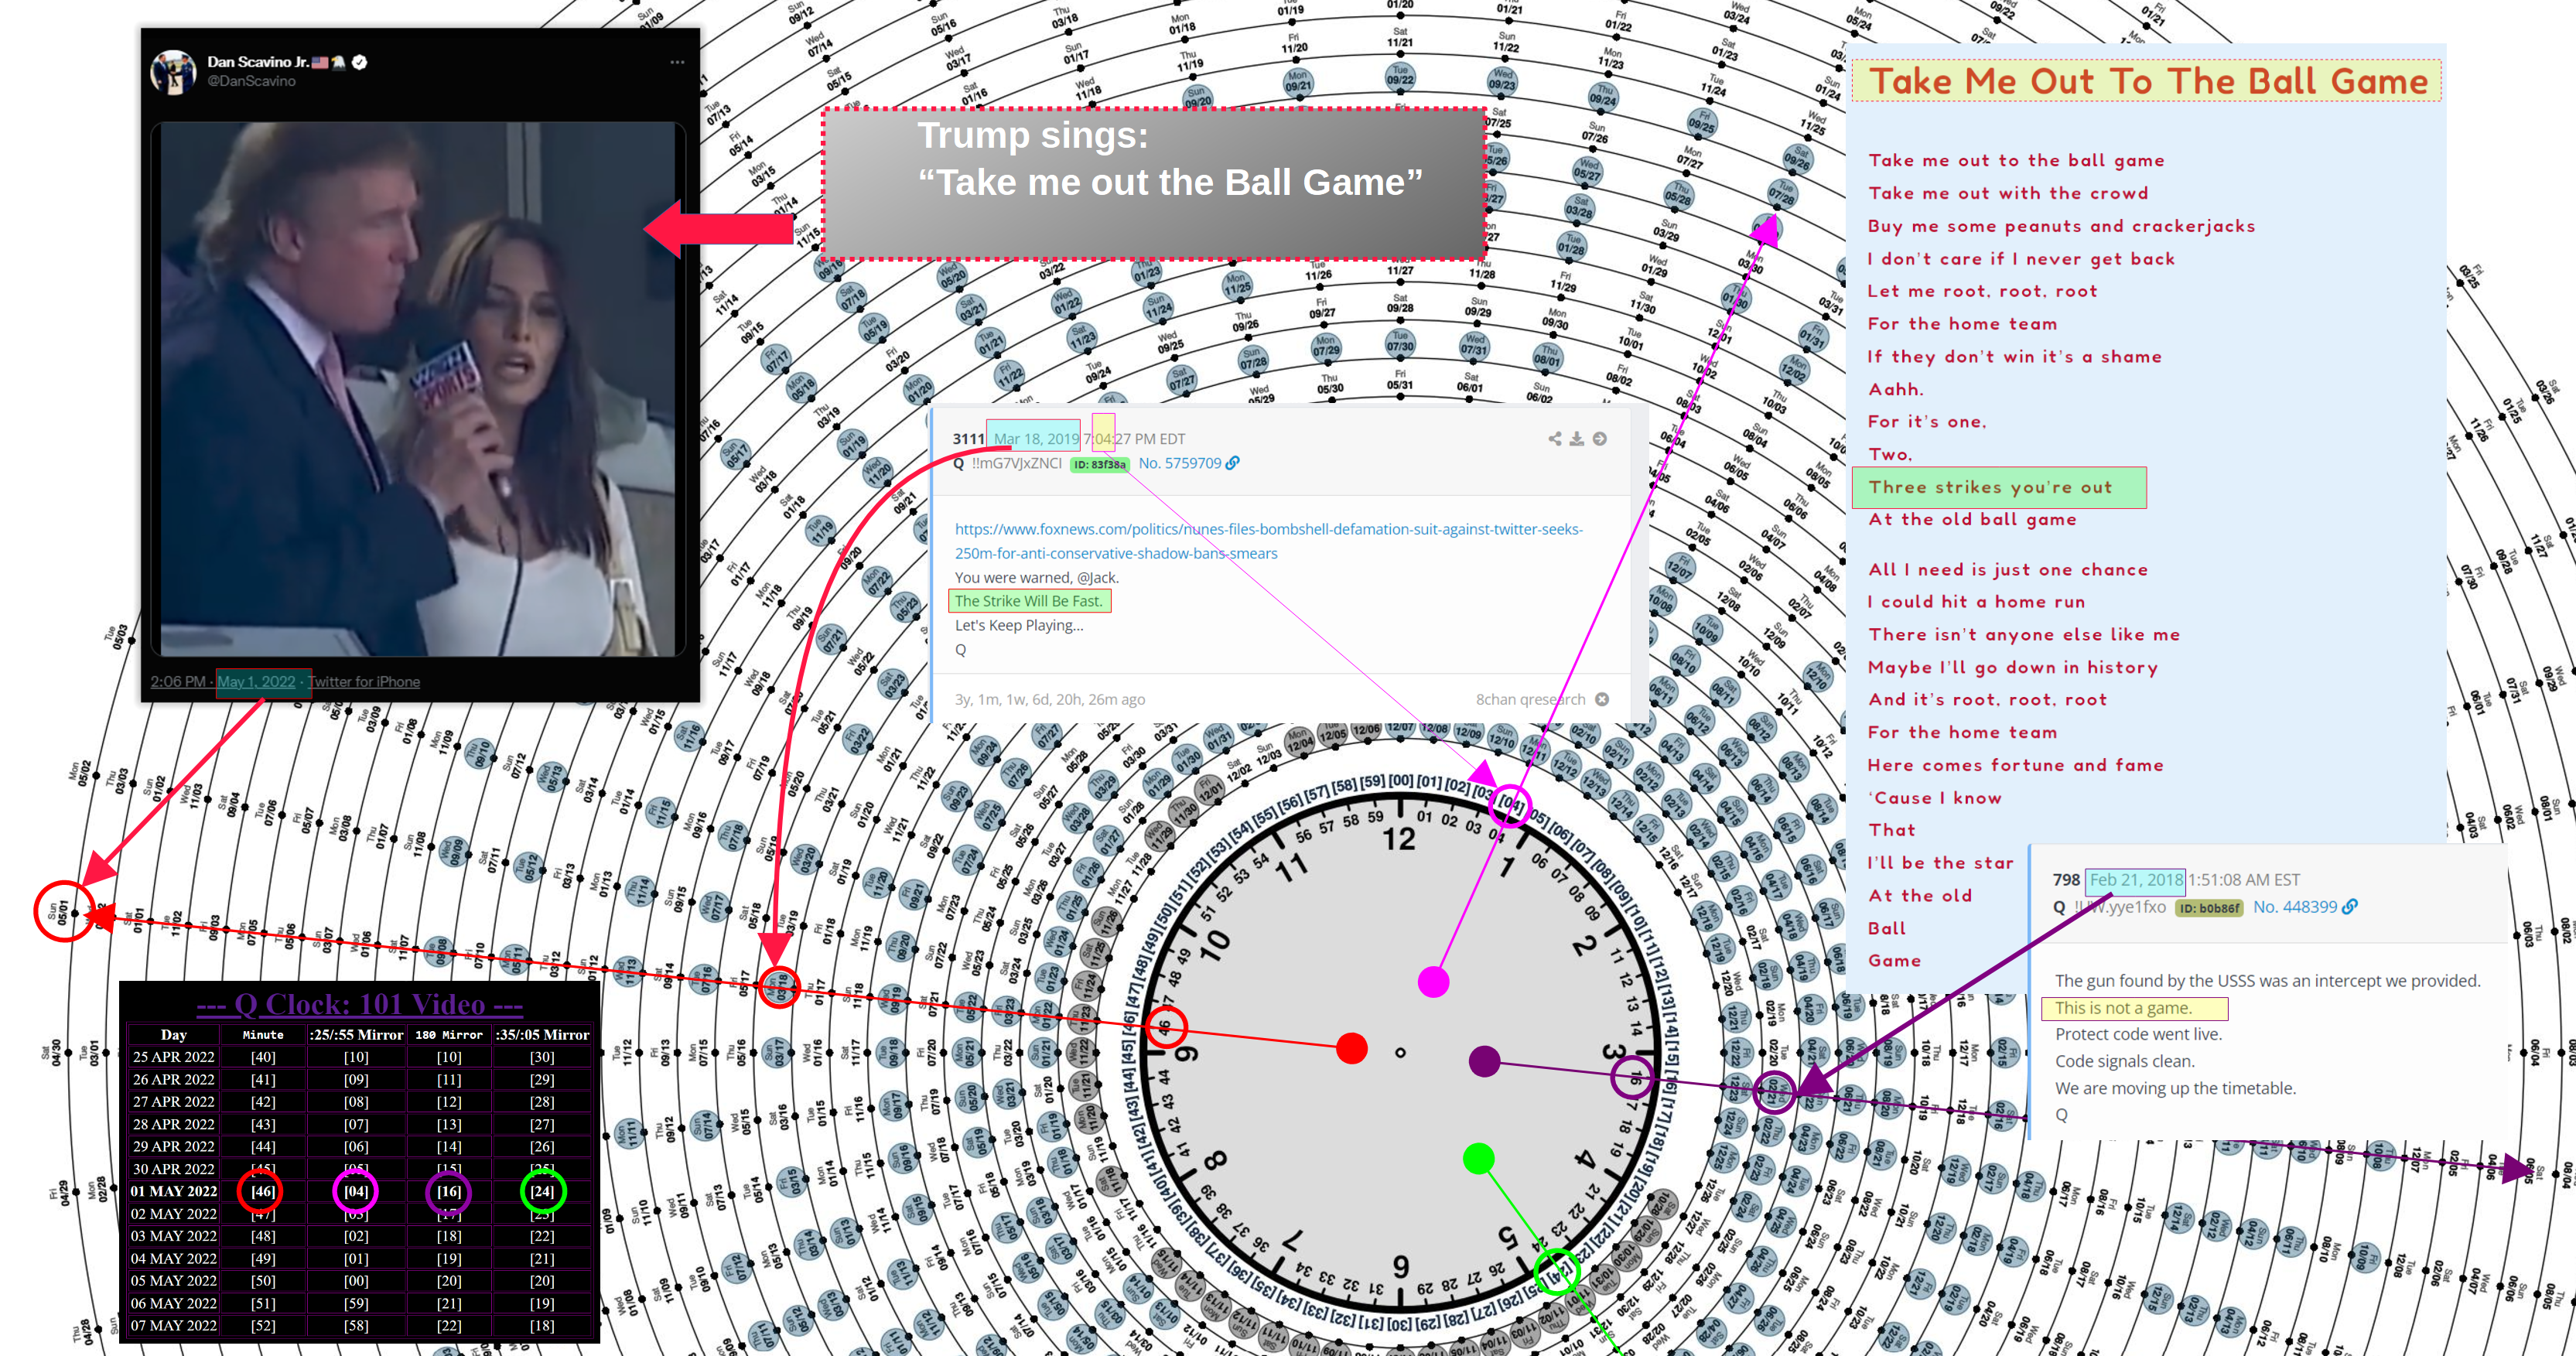Click the [28] cell in the 27 APR 2022 row
Screen dimensions: 2576x1356
point(542,1101)
